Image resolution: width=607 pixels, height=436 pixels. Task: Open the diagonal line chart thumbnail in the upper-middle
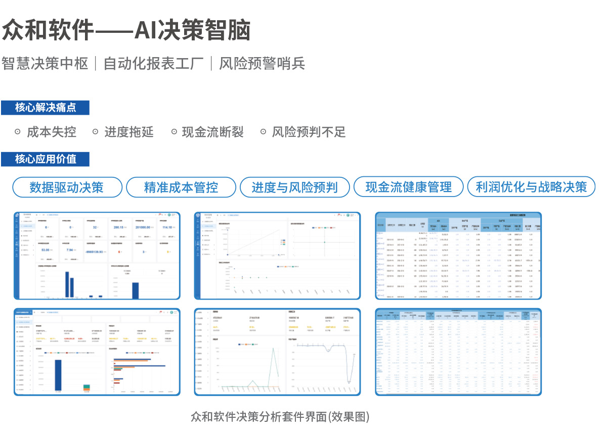tap(278, 256)
